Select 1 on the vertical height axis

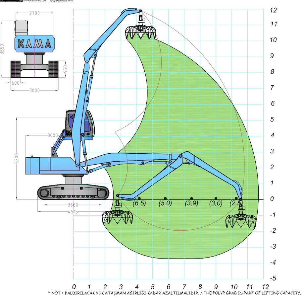[272, 183]
